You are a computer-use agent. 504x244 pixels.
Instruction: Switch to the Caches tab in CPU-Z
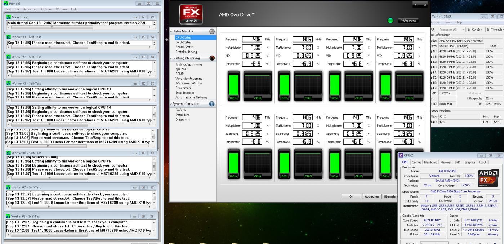(x=417, y=162)
